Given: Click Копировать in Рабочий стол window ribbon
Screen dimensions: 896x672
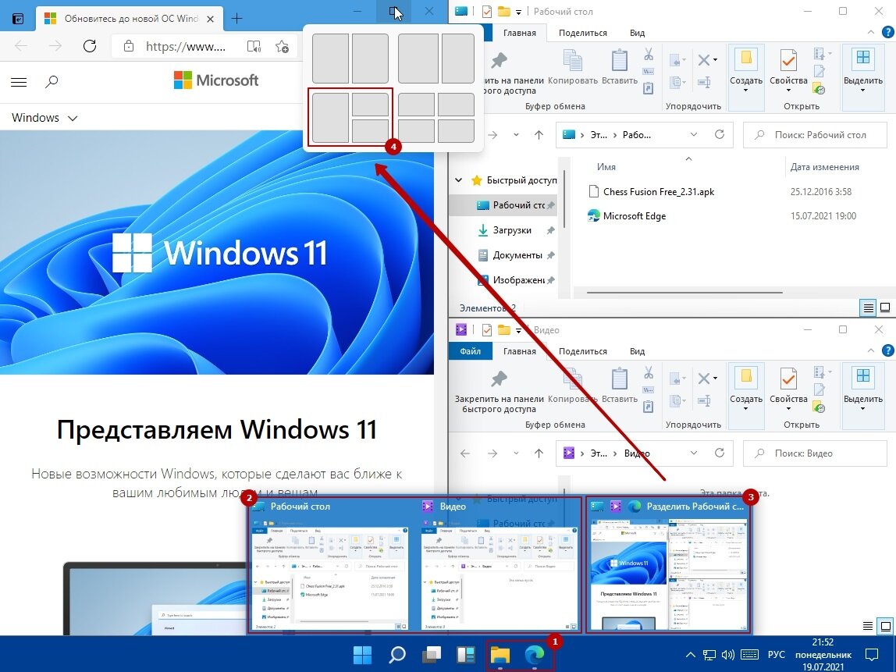Looking at the screenshot, I should click(573, 67).
